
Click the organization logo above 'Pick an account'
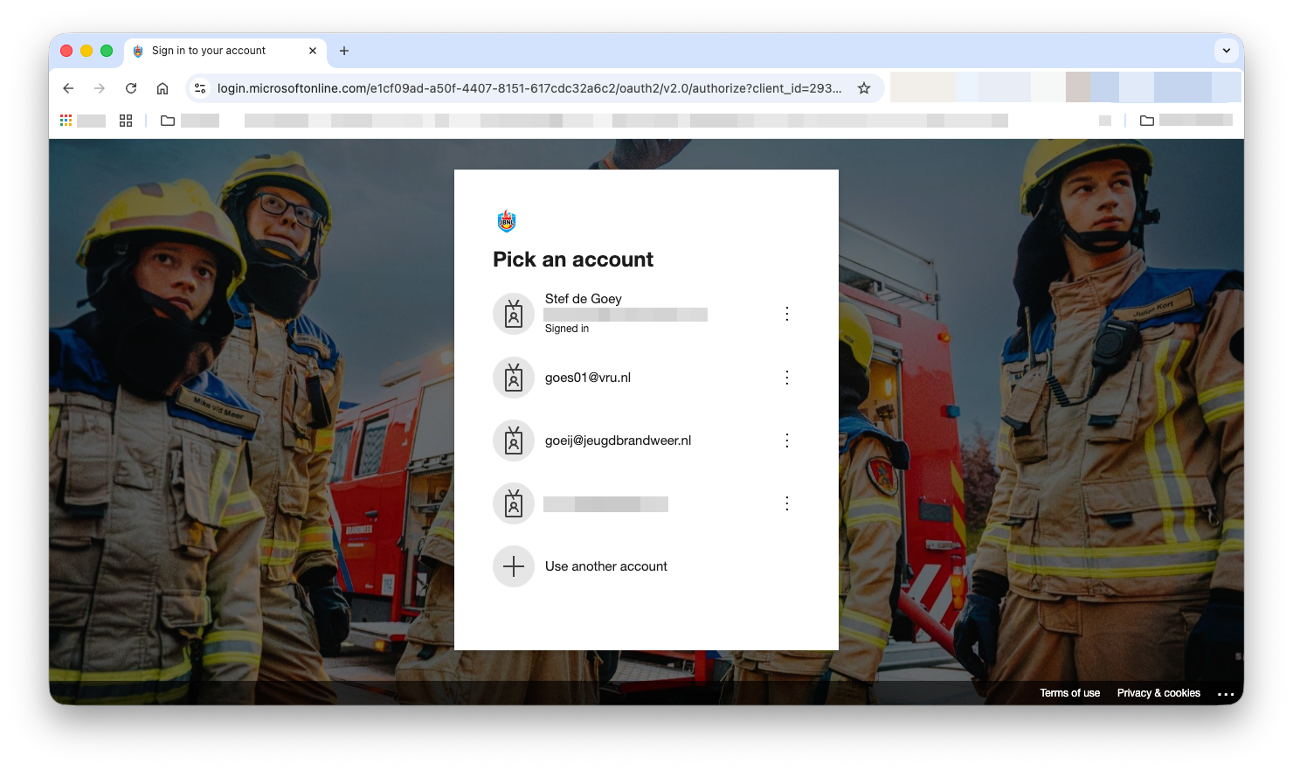click(x=507, y=221)
